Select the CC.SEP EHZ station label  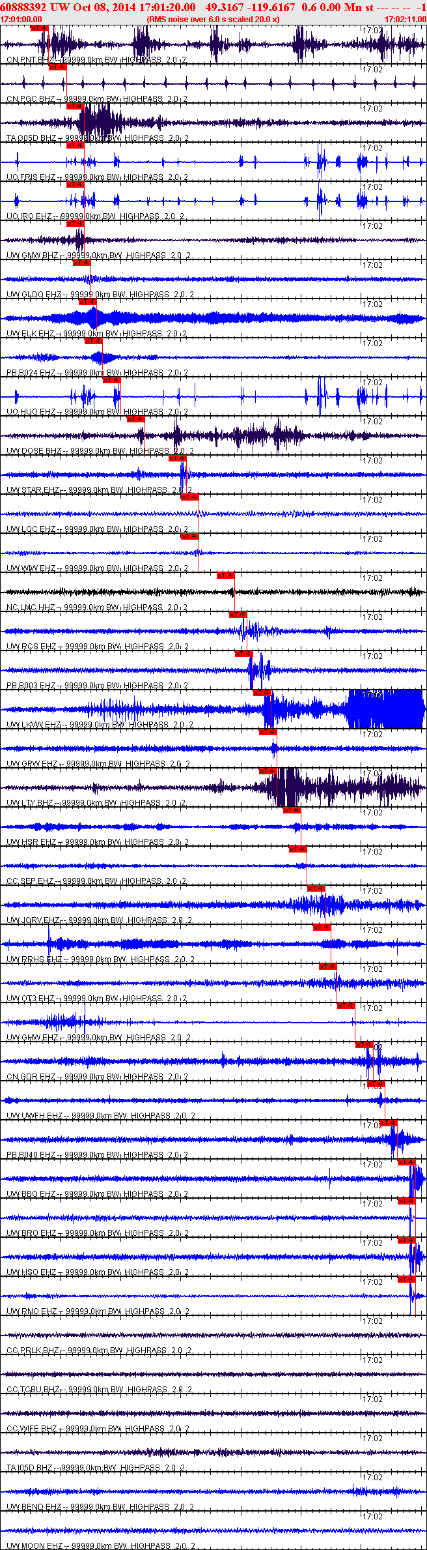pyautogui.click(x=30, y=881)
